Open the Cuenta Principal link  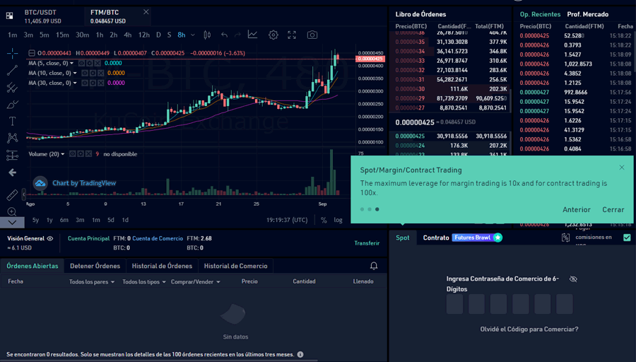point(88,239)
